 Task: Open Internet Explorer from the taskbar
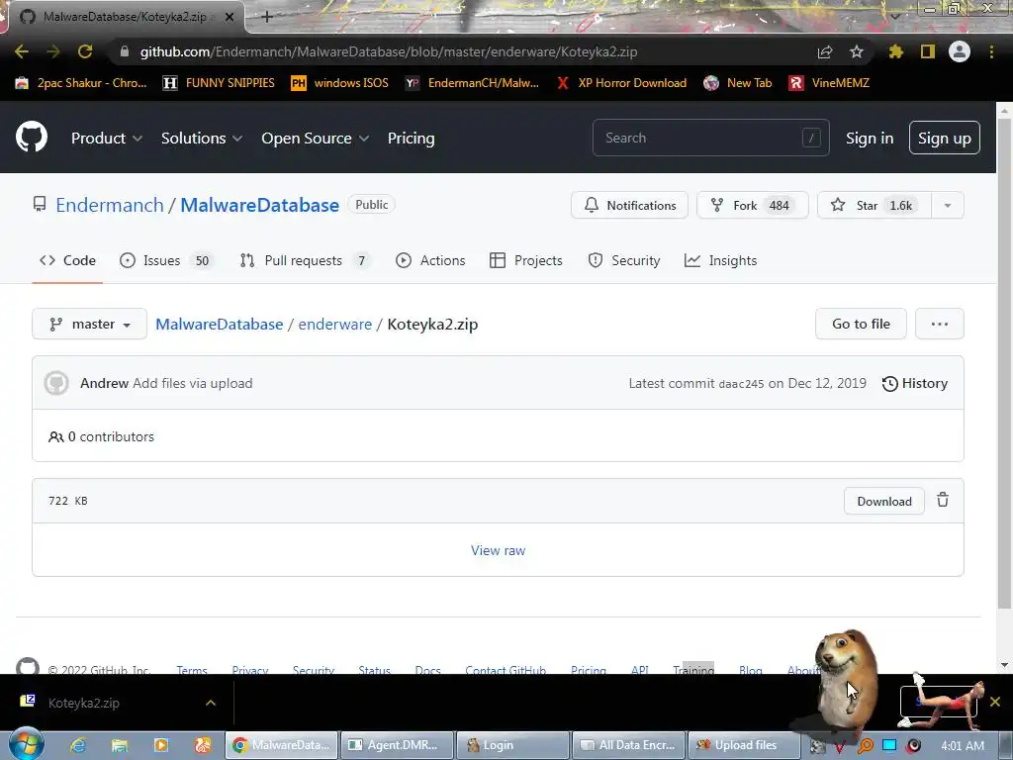[78, 745]
